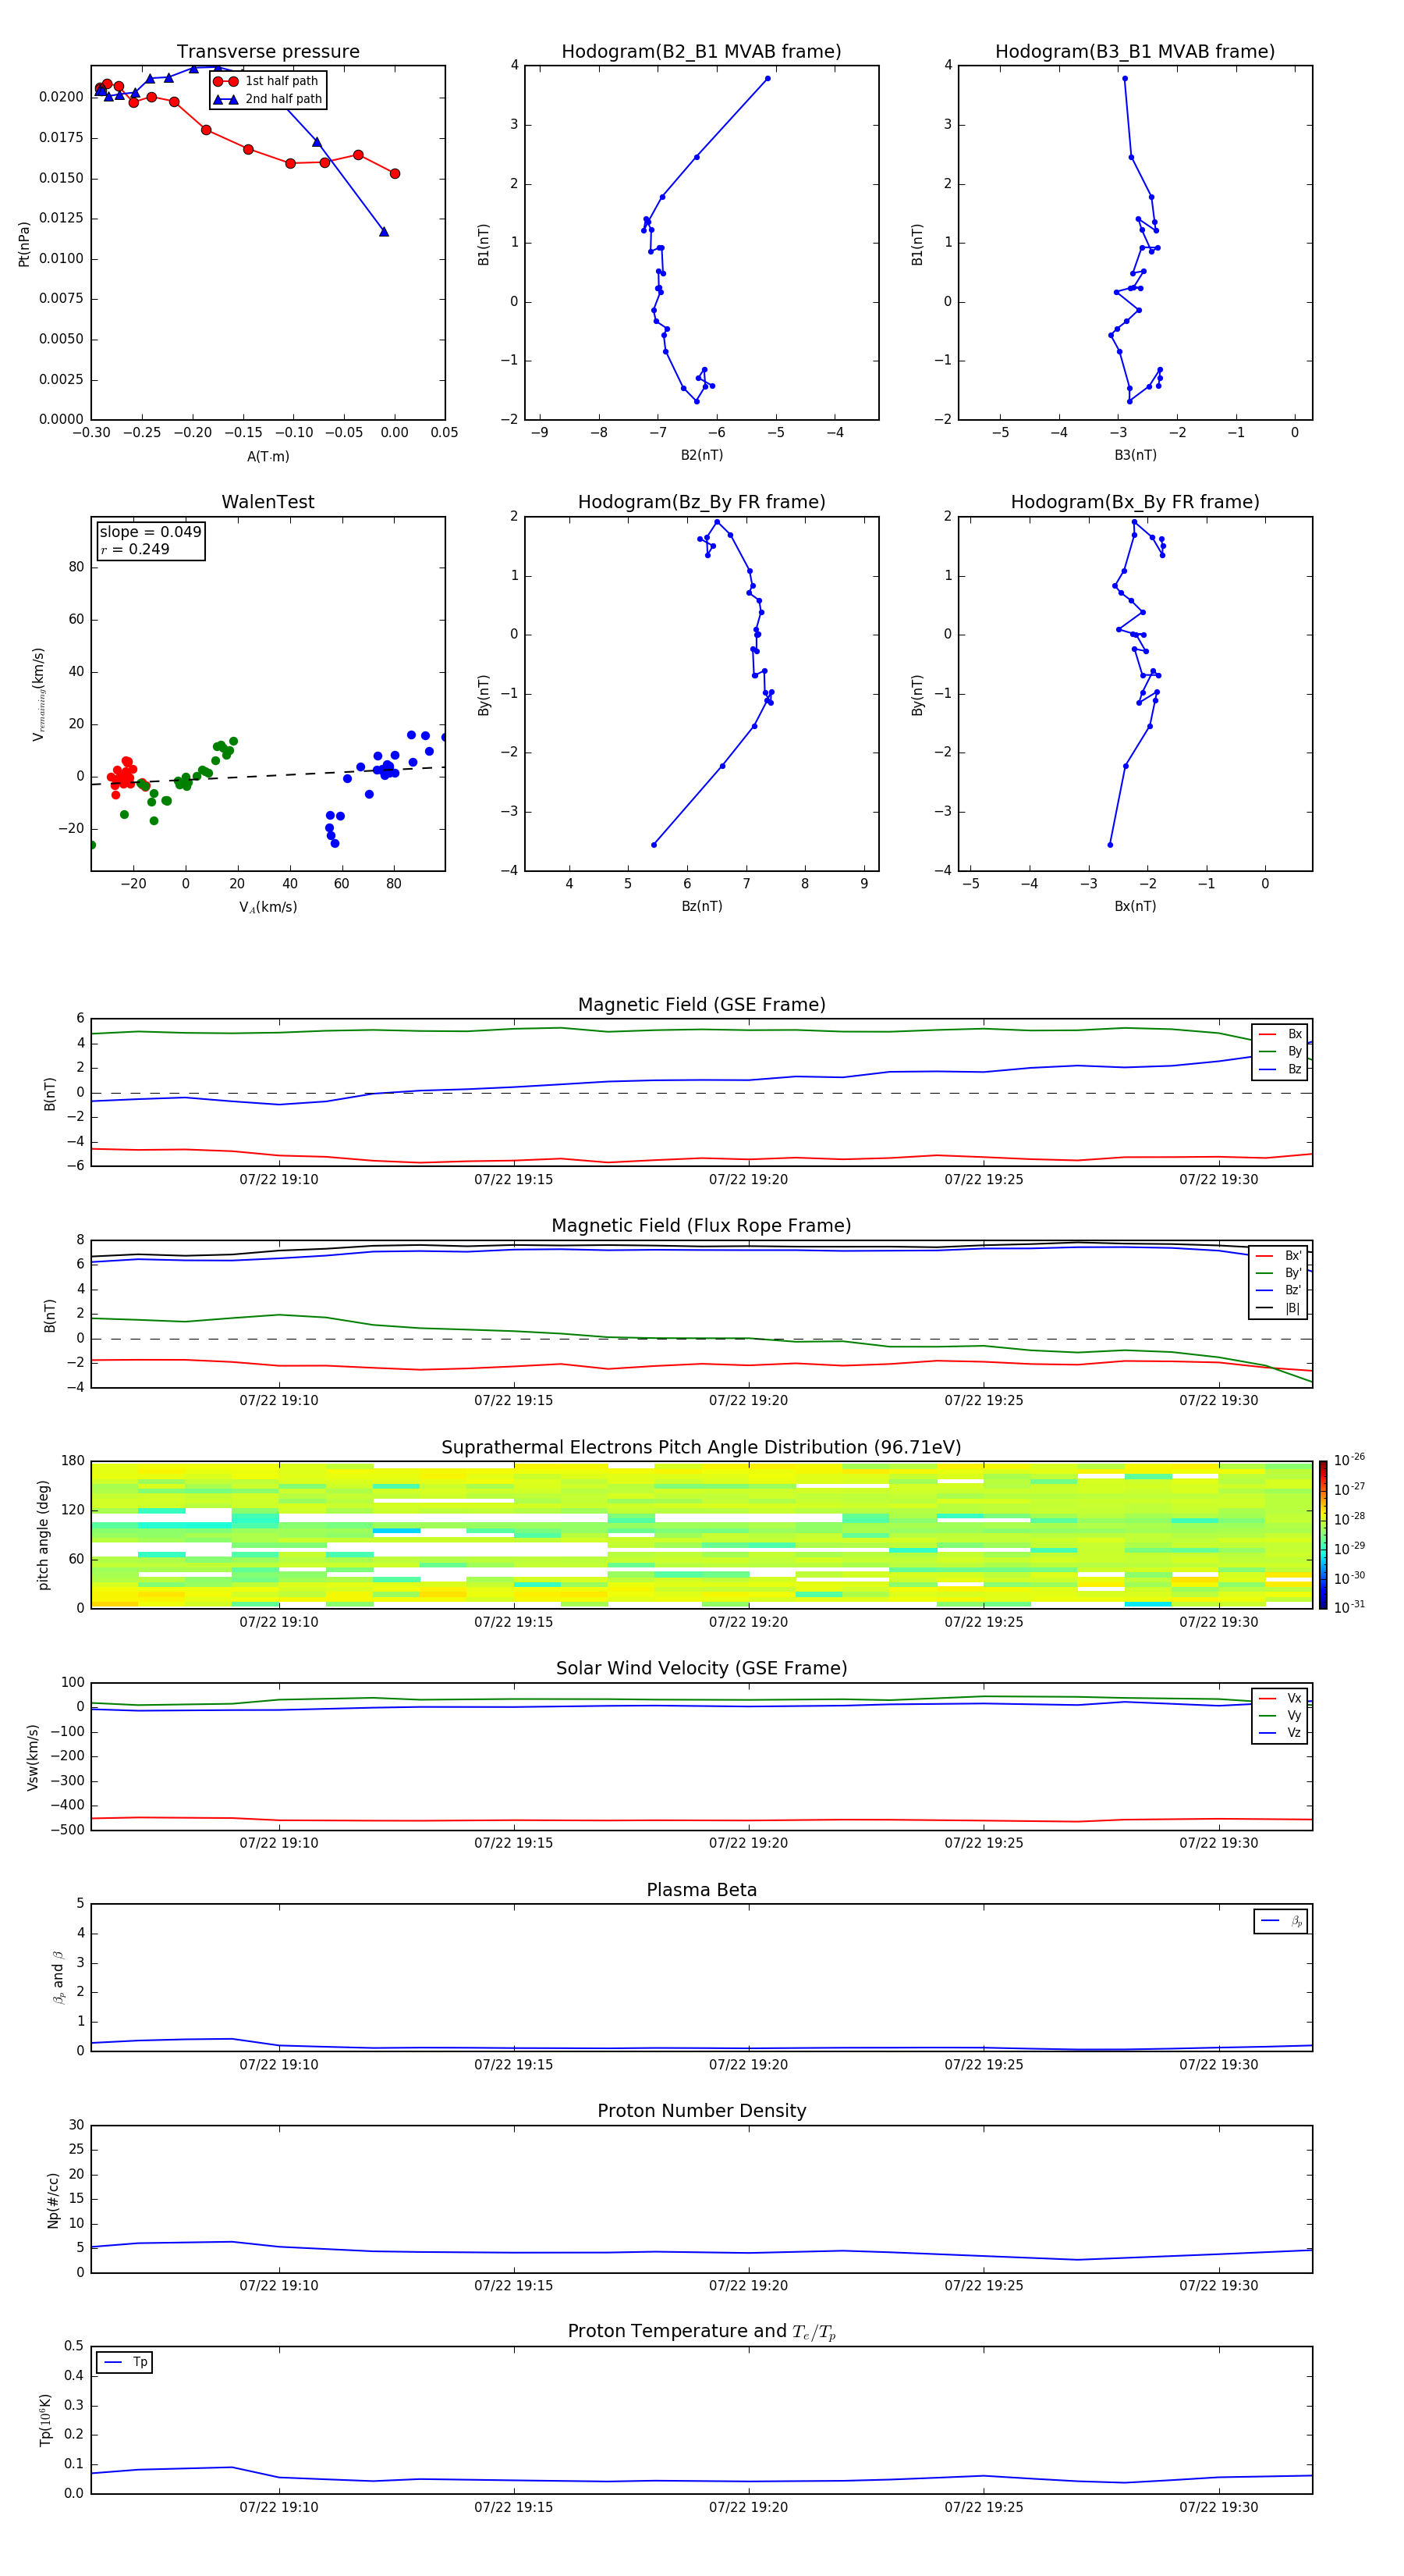Click the 'Solar Wind Velocity (GSE Frame)' title

[x=701, y=1668]
